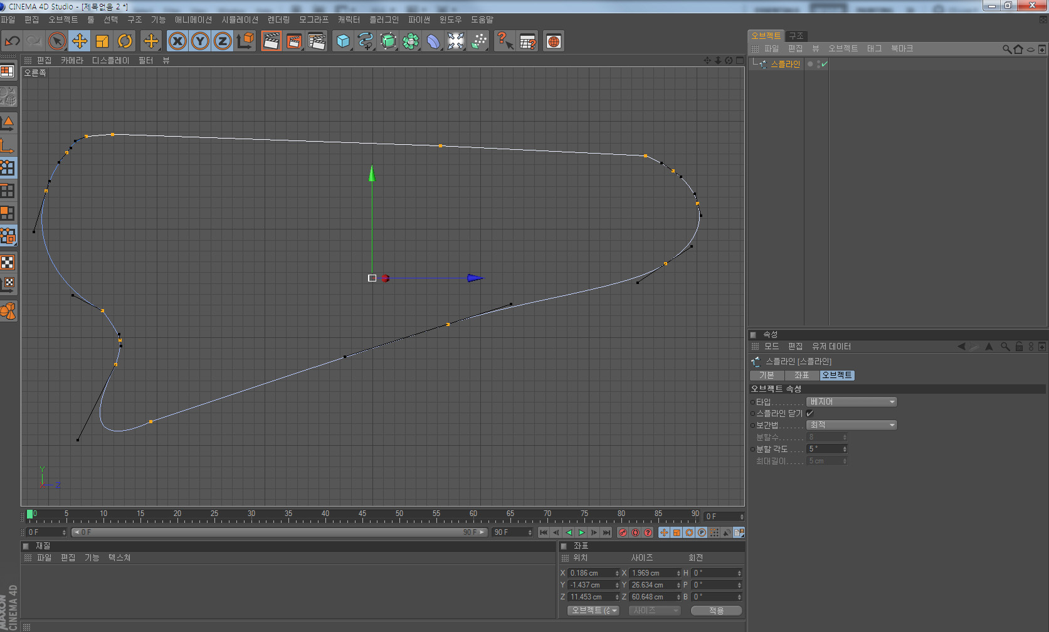Activate the Scale tool in top toolbar
1049x632 pixels.
(x=102, y=41)
